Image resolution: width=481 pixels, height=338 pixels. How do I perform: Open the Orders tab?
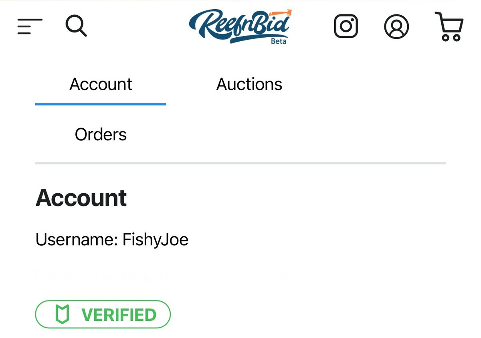coord(101,134)
